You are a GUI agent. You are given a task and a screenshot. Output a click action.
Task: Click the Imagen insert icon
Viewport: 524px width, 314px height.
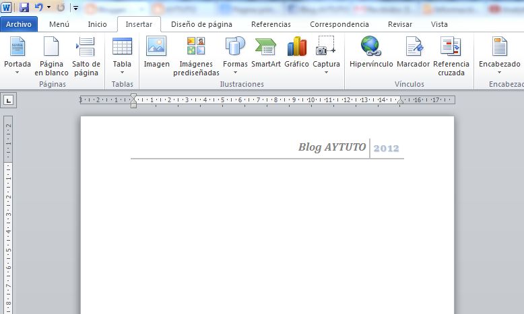point(156,53)
